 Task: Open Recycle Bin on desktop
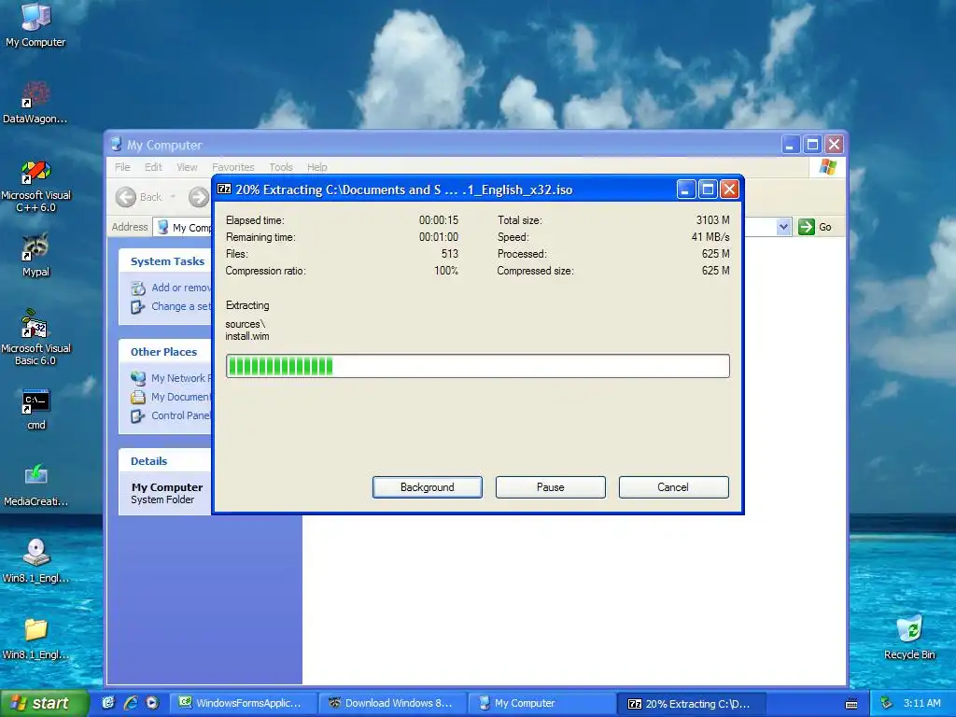point(909,638)
